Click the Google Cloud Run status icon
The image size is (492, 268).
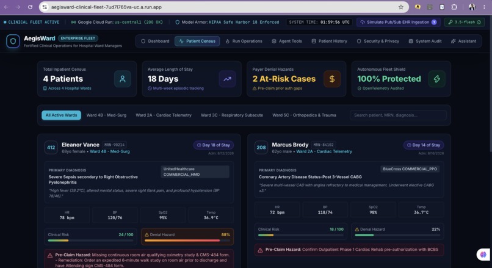click(x=73, y=22)
